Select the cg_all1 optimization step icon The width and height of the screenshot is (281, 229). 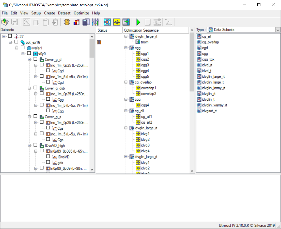click(x=138, y=117)
